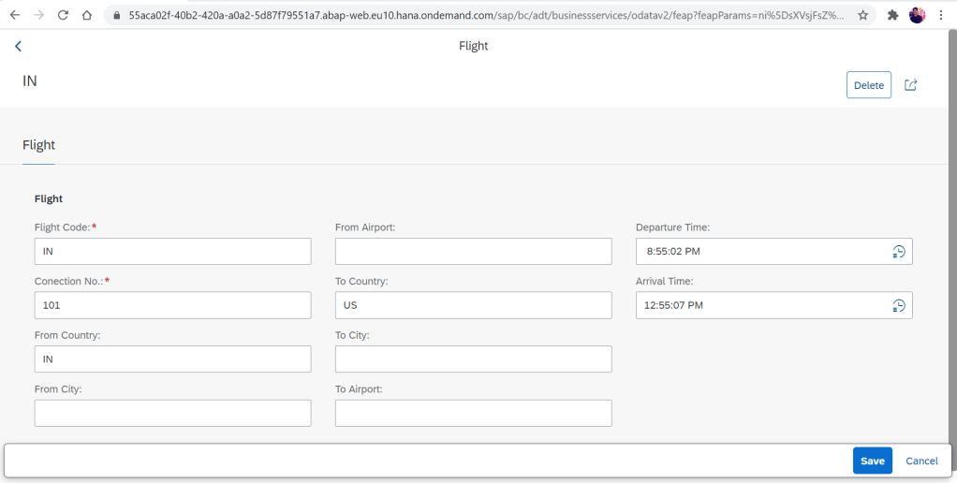The width and height of the screenshot is (957, 483).
Task: Select the To Country field
Action: [473, 305]
